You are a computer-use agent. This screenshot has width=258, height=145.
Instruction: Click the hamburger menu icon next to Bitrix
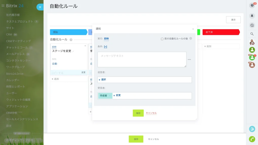point(3,6)
